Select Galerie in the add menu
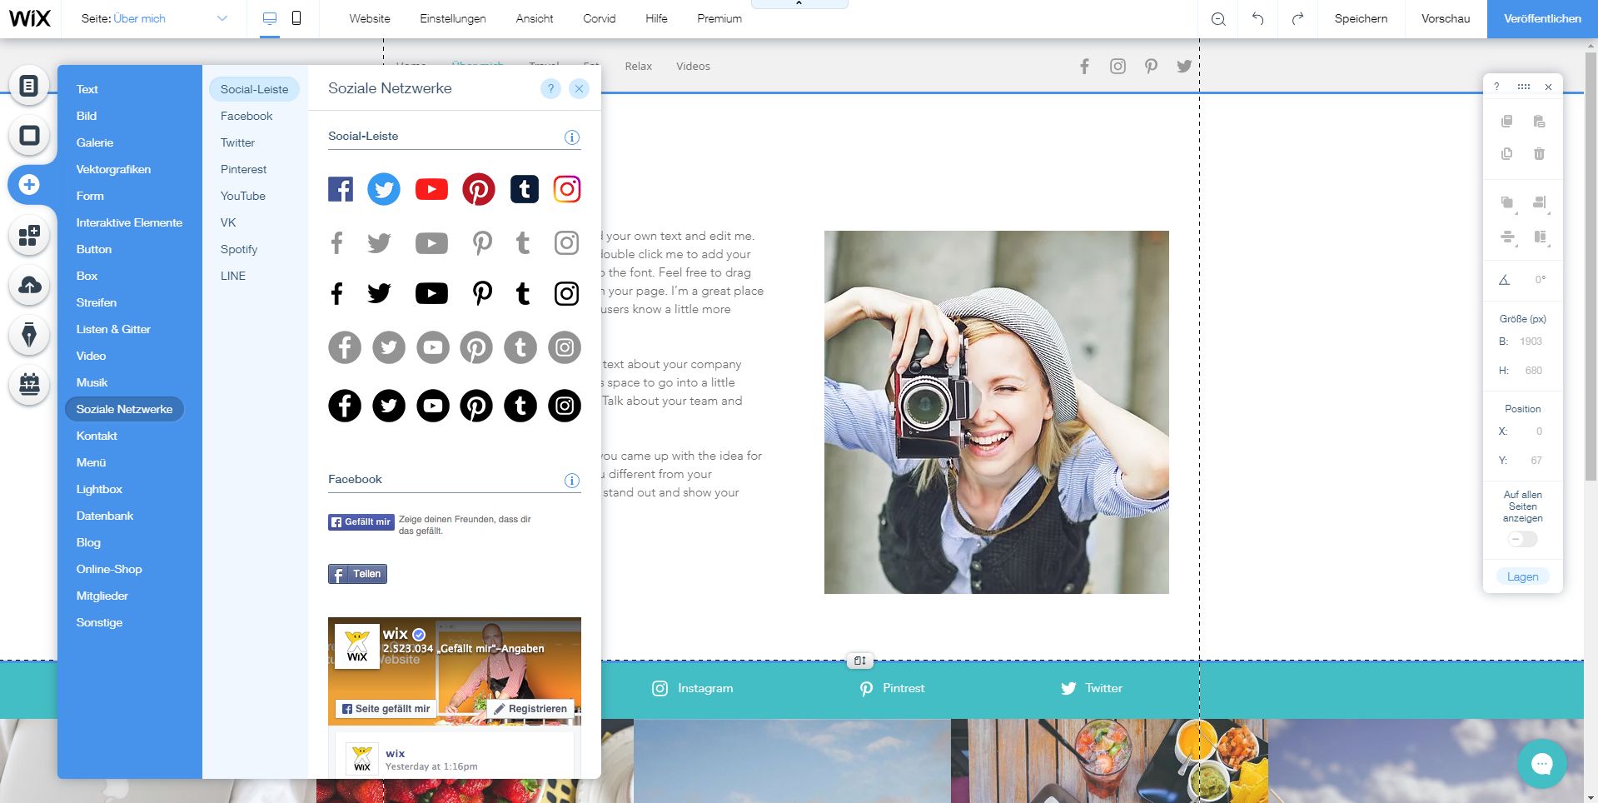 [x=95, y=142]
